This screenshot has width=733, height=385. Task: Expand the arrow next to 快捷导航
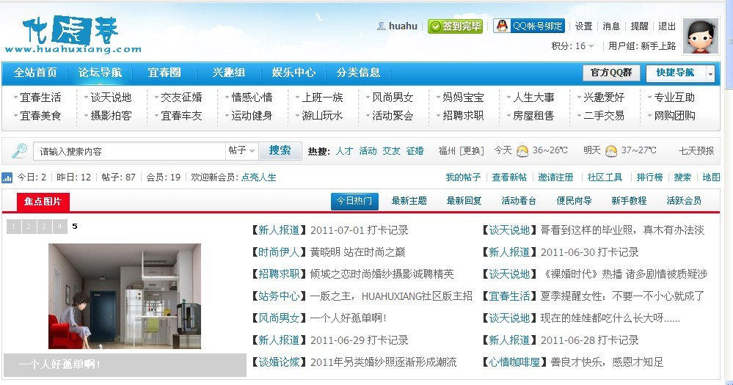coord(710,73)
